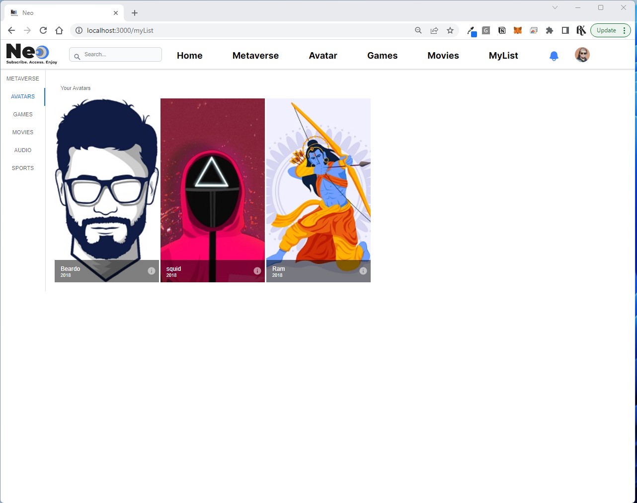
Task: Close the Neo browser tab
Action: click(x=116, y=13)
